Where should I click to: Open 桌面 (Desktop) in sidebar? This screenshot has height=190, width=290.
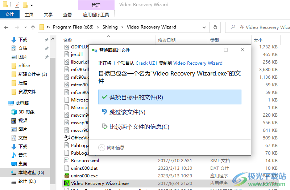[23, 164]
